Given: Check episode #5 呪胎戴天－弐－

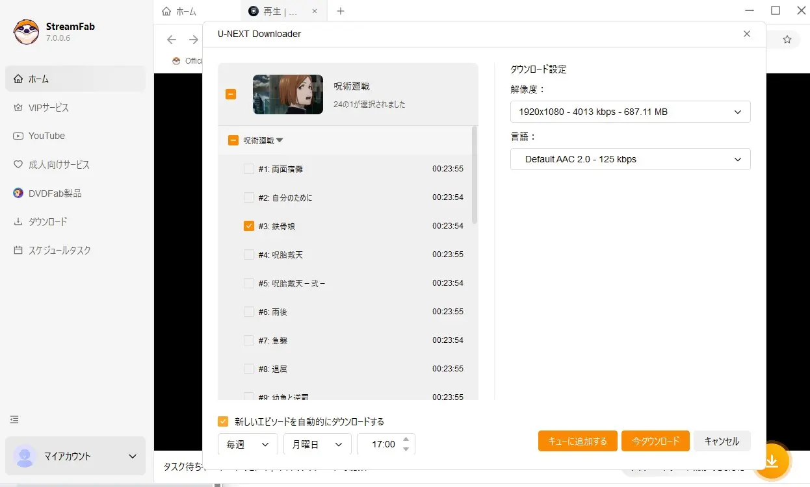Looking at the screenshot, I should pyautogui.click(x=249, y=283).
